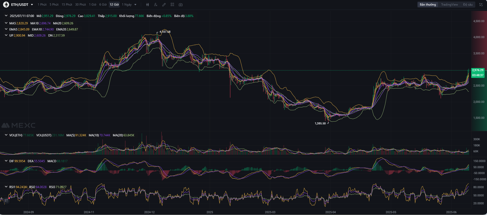Select the 1 Ngày timeframe
Viewport: 487px width, 215px height.
[x=127, y=5]
